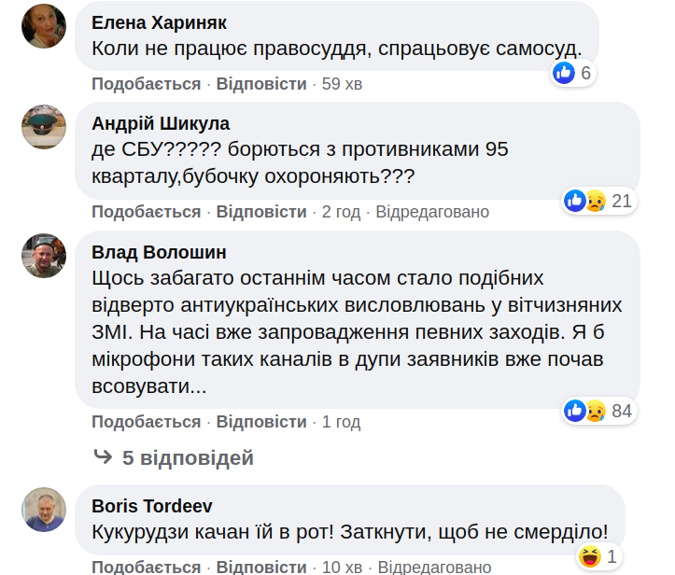Reply to Елена Хариняк's comment

261,84
